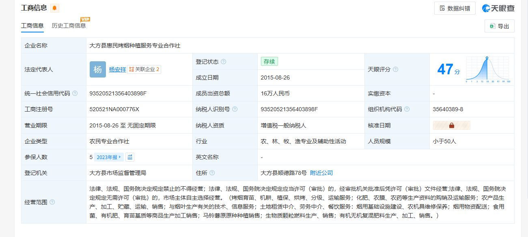528x237 pixels.
Task: Click registration number 520521NA000776X
Action: (114, 109)
